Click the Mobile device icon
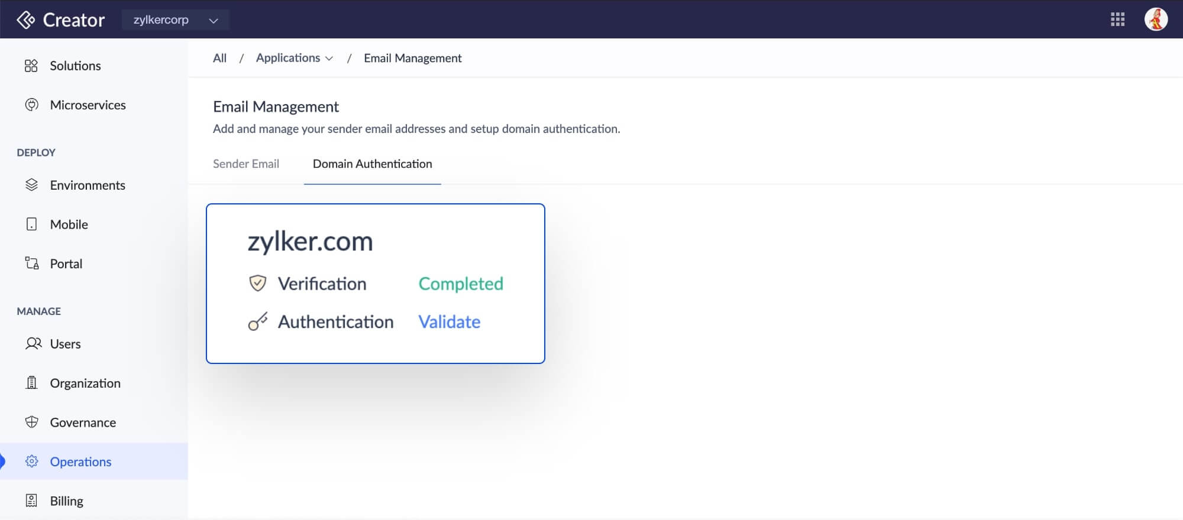This screenshot has width=1183, height=520. (x=31, y=225)
